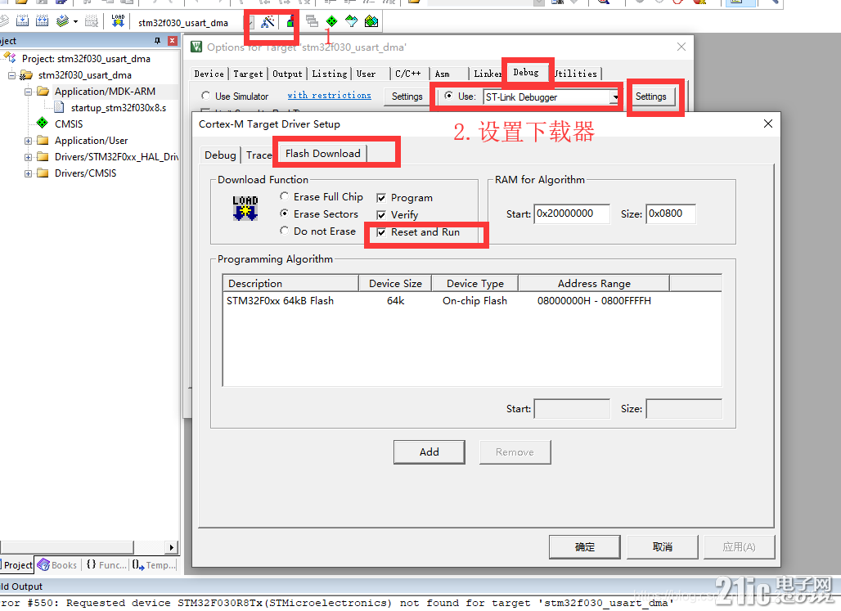The width and height of the screenshot is (841, 611).
Task: Select Do not Erase option
Action: tap(284, 231)
